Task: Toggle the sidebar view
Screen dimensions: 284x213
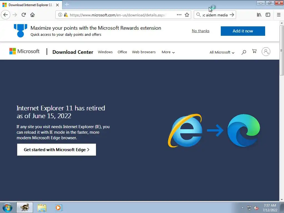Action: (268, 15)
